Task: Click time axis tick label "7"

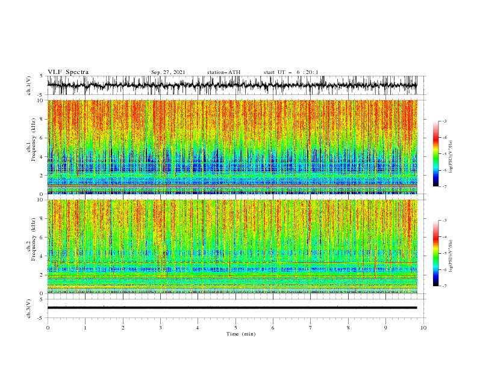Action: 311,328
